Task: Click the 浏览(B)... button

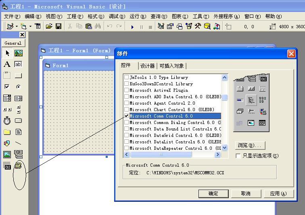Action: (250, 145)
